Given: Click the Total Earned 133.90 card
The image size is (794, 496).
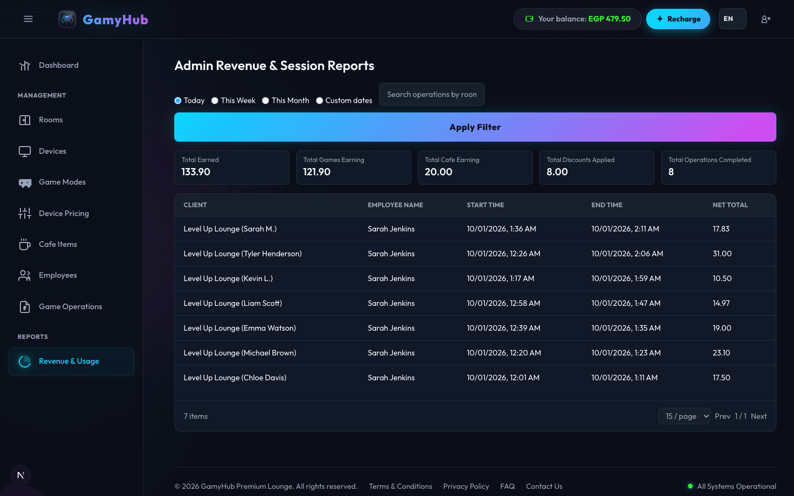Looking at the screenshot, I should tap(232, 168).
